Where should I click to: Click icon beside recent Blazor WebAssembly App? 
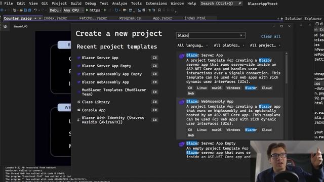tap(79, 82)
